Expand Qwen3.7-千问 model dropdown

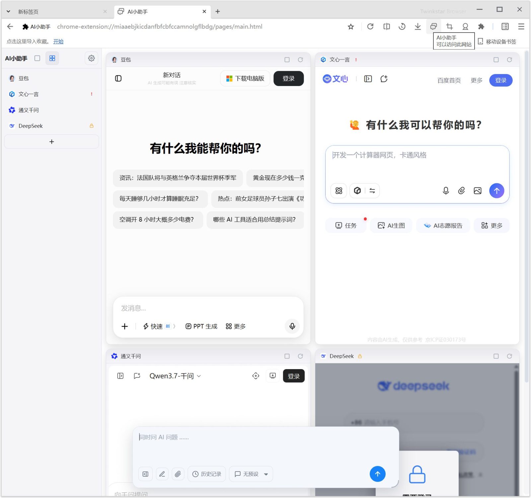pos(175,376)
